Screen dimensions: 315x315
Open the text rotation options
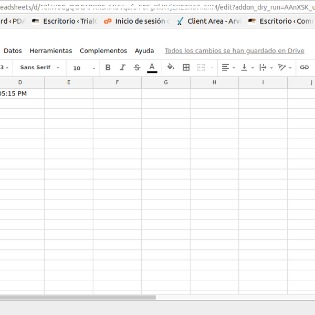click(285, 68)
